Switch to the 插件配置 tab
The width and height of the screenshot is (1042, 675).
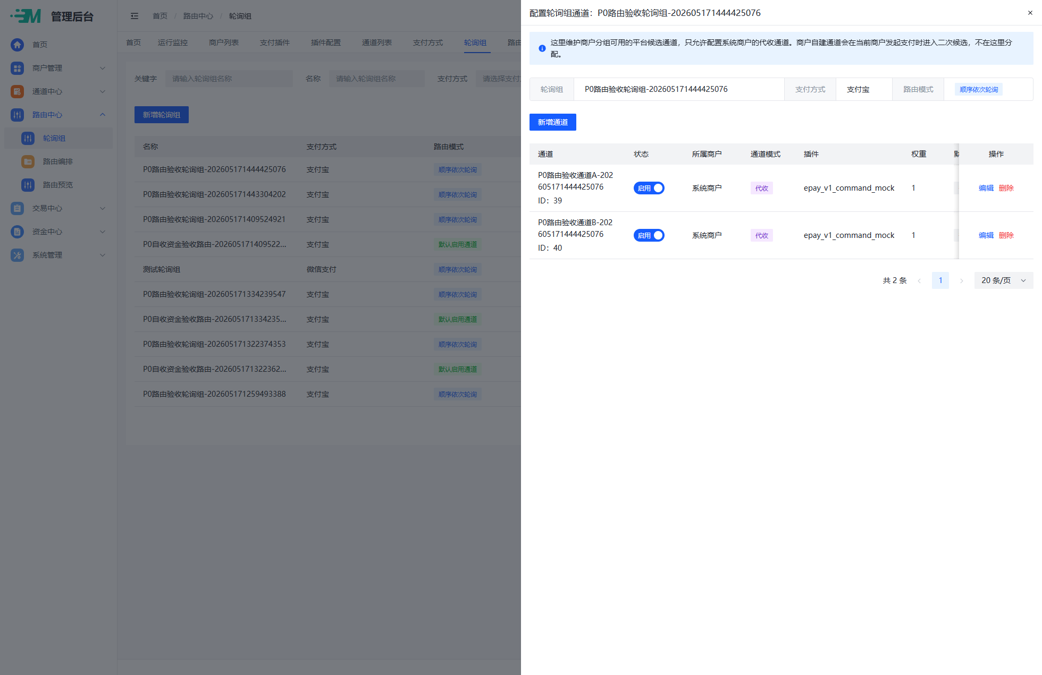coord(326,42)
